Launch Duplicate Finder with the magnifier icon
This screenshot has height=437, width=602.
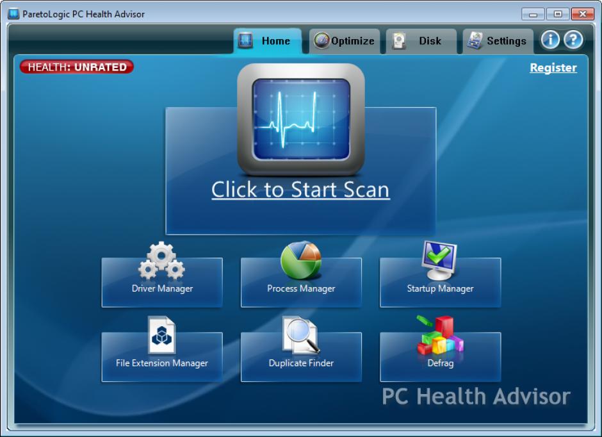coord(300,336)
